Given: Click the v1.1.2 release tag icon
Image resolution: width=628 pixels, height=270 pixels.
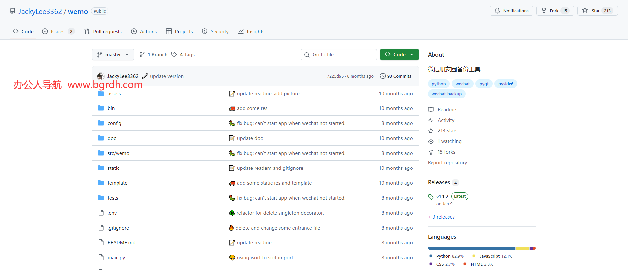Looking at the screenshot, I should pos(431,197).
